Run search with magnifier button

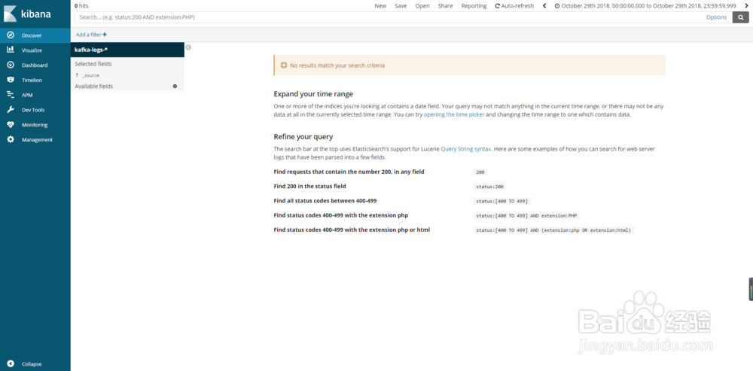(x=740, y=17)
